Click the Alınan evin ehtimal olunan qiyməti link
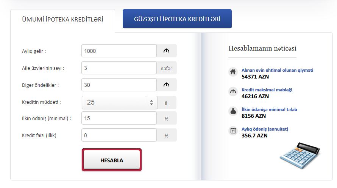Viewport: 337px width, 188px height. pyautogui.click(x=277, y=70)
